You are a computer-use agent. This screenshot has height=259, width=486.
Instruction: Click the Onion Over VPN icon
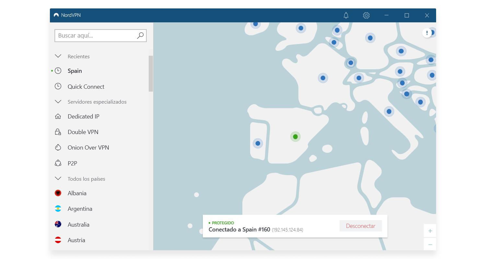coord(58,147)
